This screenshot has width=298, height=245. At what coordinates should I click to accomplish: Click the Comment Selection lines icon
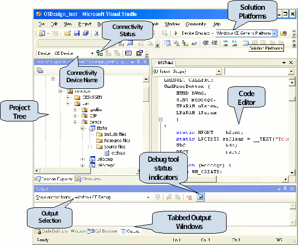pos(226,43)
